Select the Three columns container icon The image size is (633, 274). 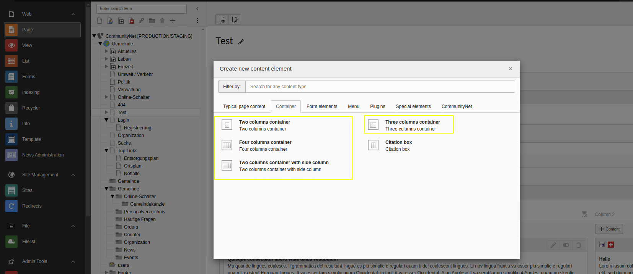(373, 125)
